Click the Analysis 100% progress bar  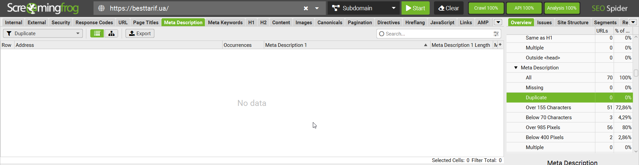[562, 8]
